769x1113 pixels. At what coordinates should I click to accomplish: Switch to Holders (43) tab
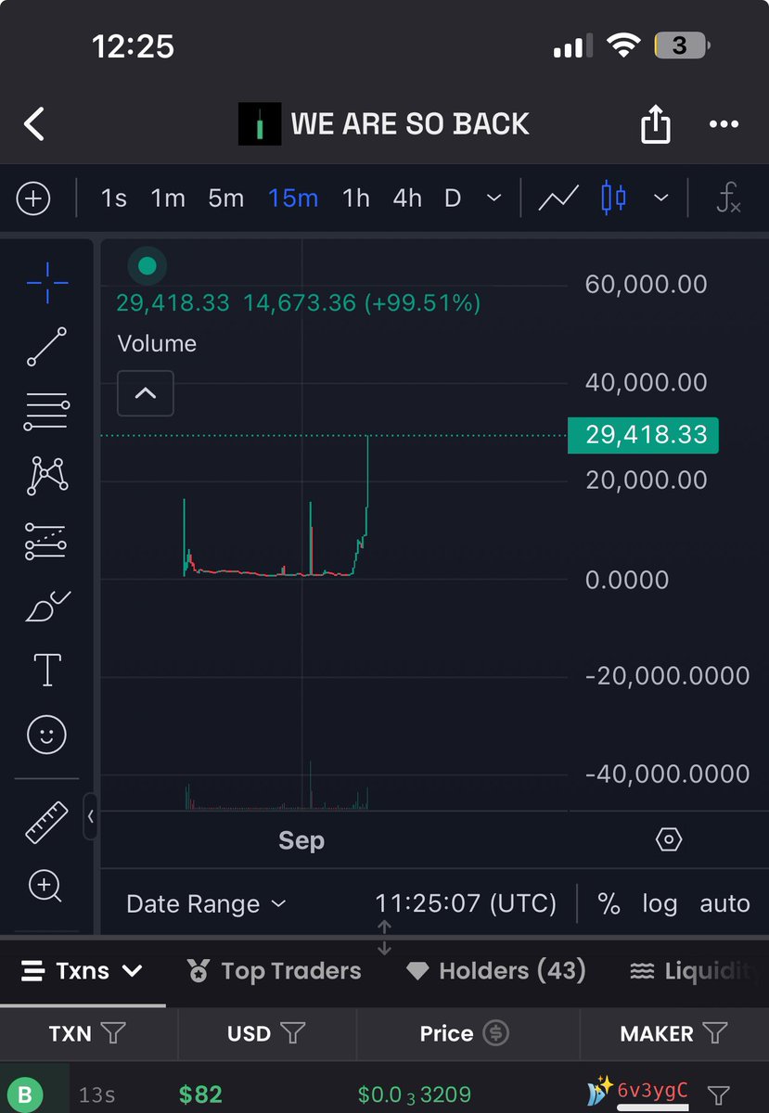[496, 971]
